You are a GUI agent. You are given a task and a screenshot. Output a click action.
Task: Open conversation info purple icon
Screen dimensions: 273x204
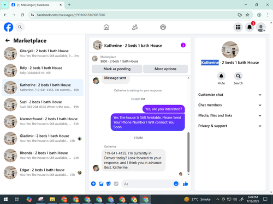pos(183,45)
